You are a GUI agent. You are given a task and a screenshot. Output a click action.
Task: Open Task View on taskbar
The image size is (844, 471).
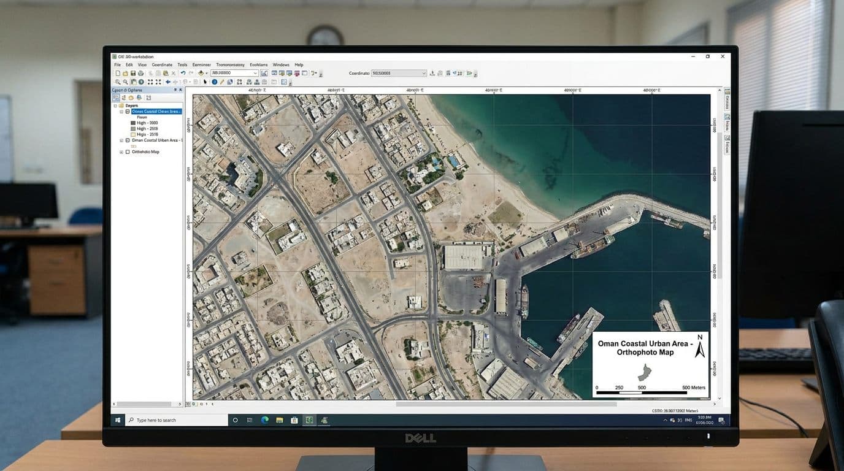pos(250,420)
